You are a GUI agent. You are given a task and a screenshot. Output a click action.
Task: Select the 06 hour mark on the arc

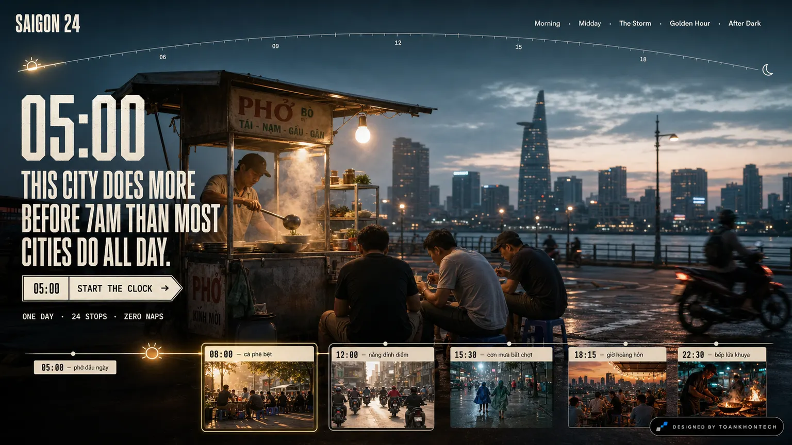pyautogui.click(x=162, y=57)
